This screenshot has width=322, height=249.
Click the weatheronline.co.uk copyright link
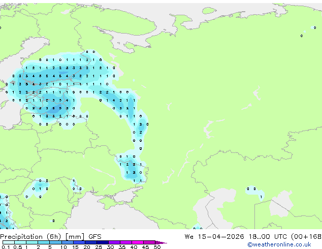pos(279,244)
